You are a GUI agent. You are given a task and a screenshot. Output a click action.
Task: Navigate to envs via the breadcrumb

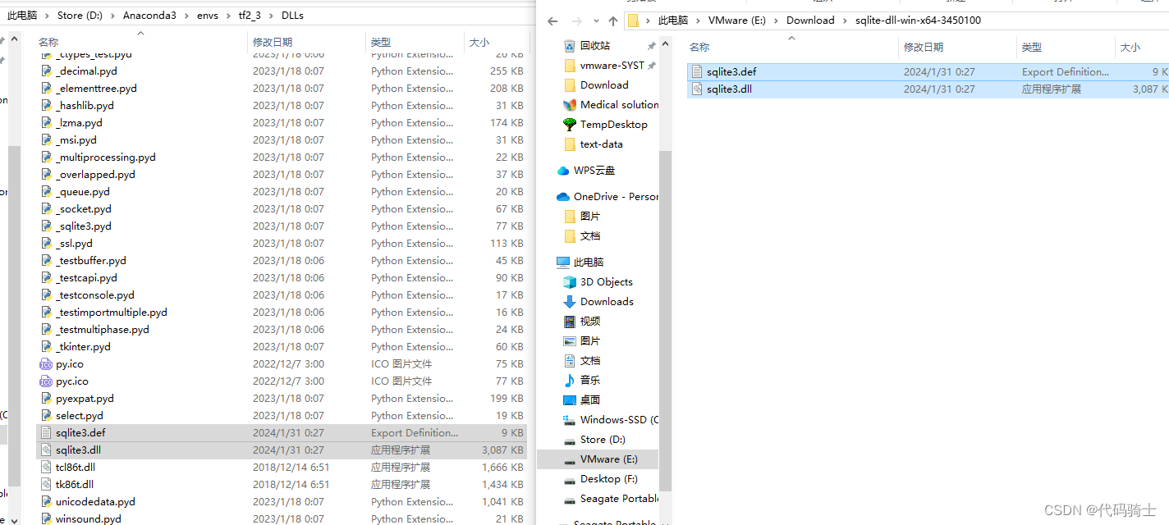pos(208,15)
